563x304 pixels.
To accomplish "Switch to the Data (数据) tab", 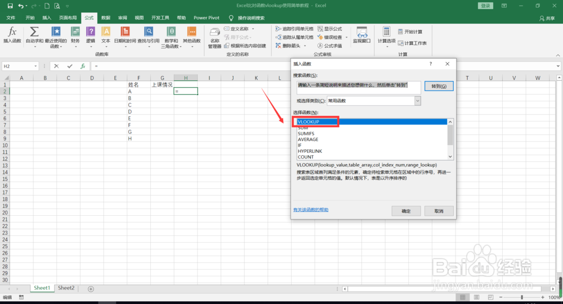I will 106,18.
